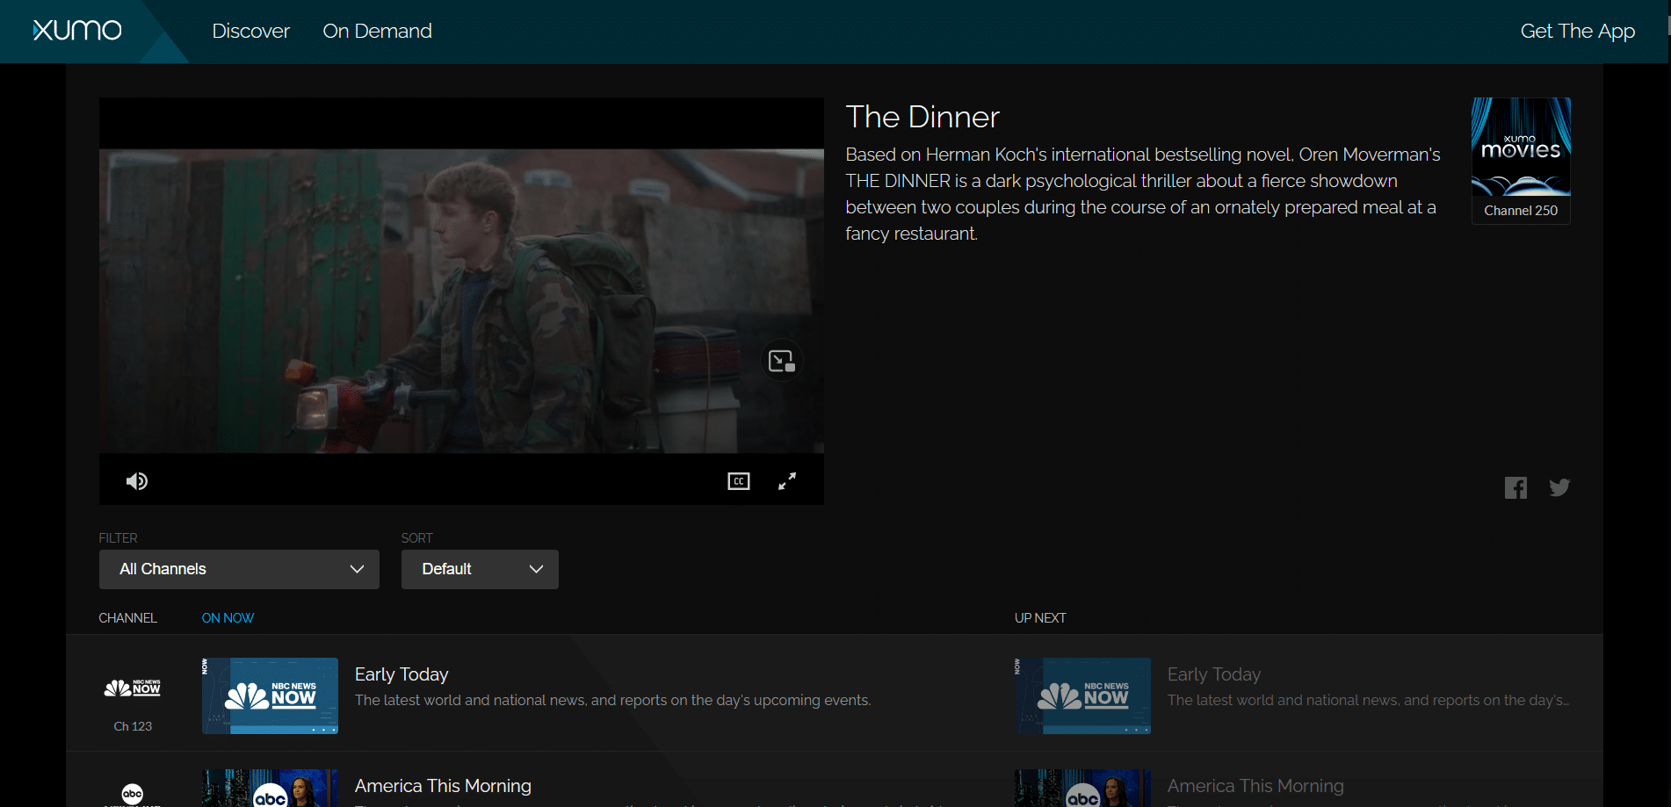Open America This Morning thumbnail under On Now

(270, 788)
